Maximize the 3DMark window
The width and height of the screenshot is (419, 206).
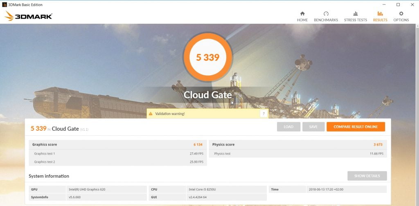point(398,4)
